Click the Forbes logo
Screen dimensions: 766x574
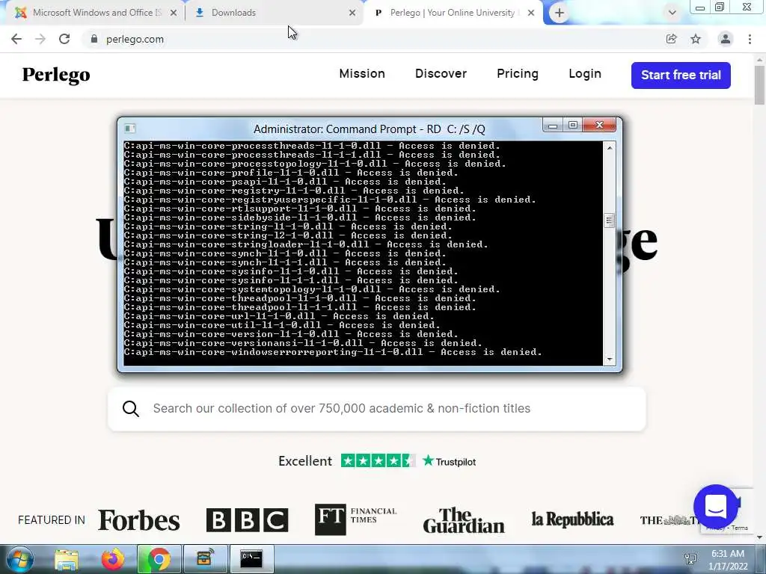click(x=138, y=520)
